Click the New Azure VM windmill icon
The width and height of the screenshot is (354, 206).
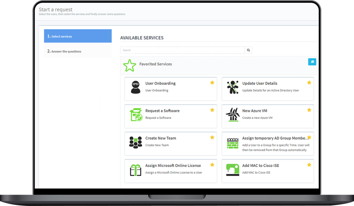pos(232,114)
